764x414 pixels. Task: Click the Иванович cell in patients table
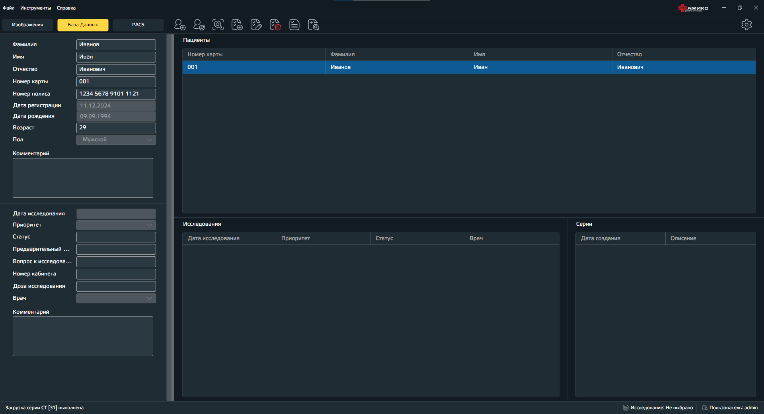coord(684,67)
